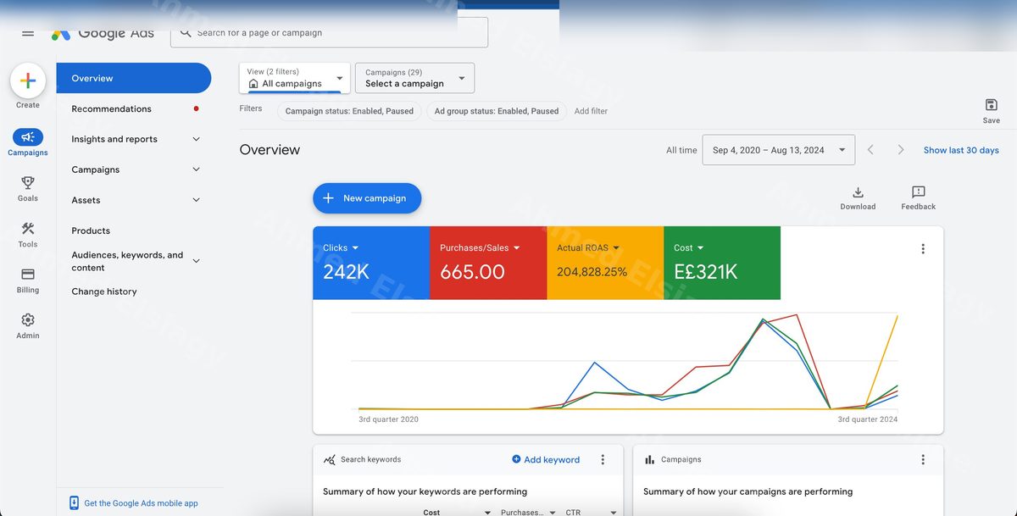Open the Actual ROAS metric dropdown
This screenshot has width=1017, height=516.
(588, 248)
